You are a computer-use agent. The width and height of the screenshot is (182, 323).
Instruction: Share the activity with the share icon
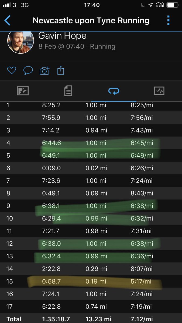(61, 70)
